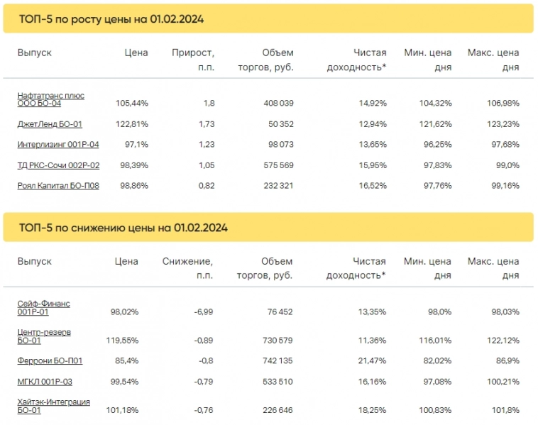Click the 'ТОП-5 по снижению цены' yellow banner
The image size is (538, 425).
(268, 228)
